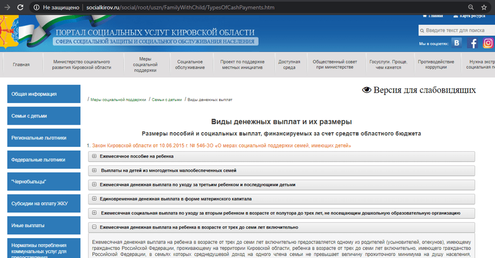
Task: Follow breadcrumb 'Семьи с детьми'
Action: point(167,99)
